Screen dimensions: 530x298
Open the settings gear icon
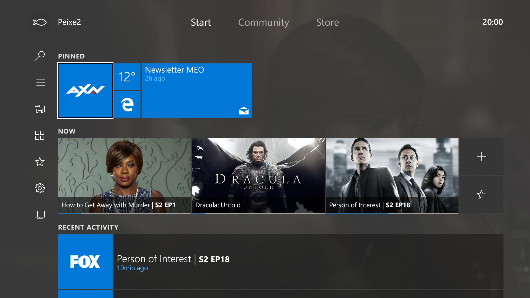pyautogui.click(x=40, y=188)
